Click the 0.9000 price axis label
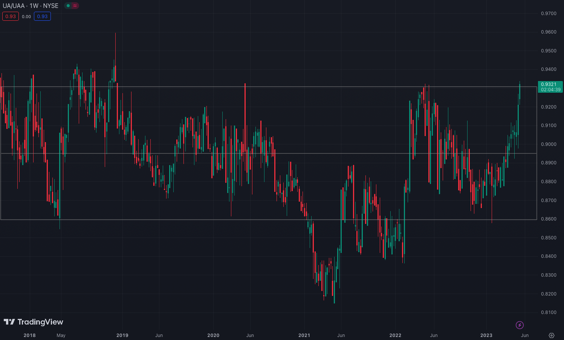This screenshot has width=564, height=340. pyautogui.click(x=549, y=144)
